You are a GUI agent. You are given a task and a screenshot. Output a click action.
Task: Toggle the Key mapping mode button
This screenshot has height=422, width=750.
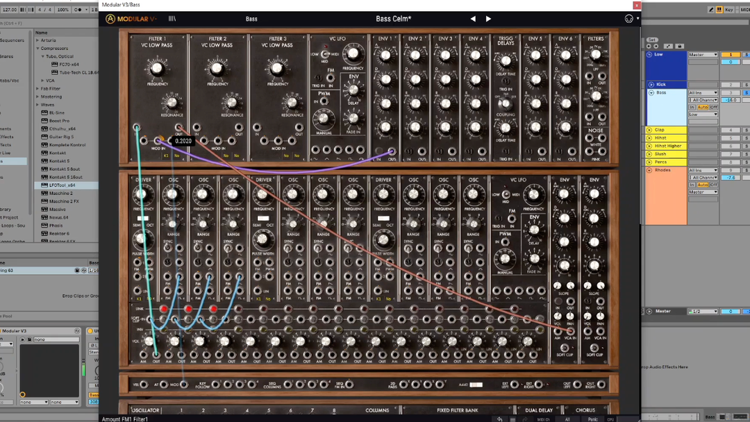[728, 10]
